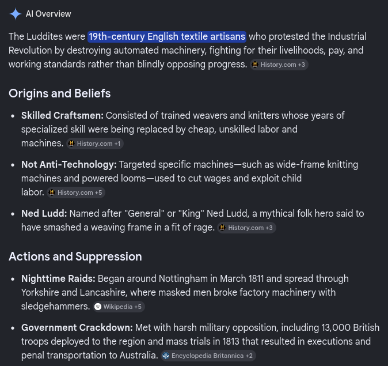Image resolution: width=388 pixels, height=366 pixels.
Task: Click History.com icon in the Ned Ludd citation
Action: pos(222,228)
